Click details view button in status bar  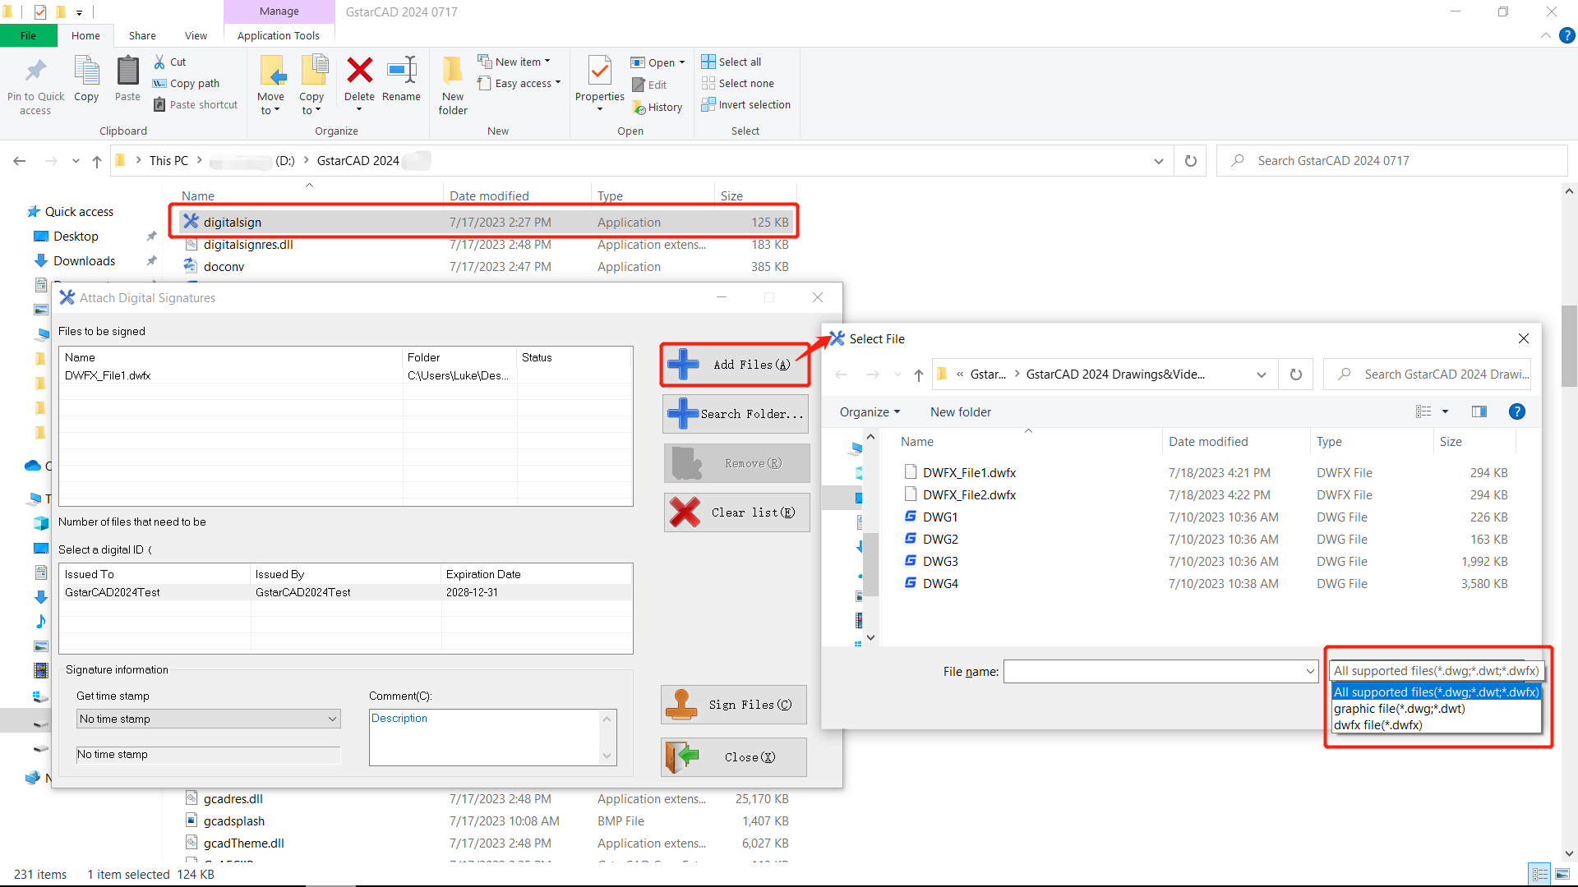1540,874
